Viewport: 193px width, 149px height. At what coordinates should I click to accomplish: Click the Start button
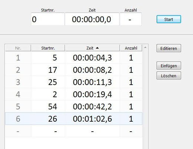pyautogui.click(x=169, y=19)
